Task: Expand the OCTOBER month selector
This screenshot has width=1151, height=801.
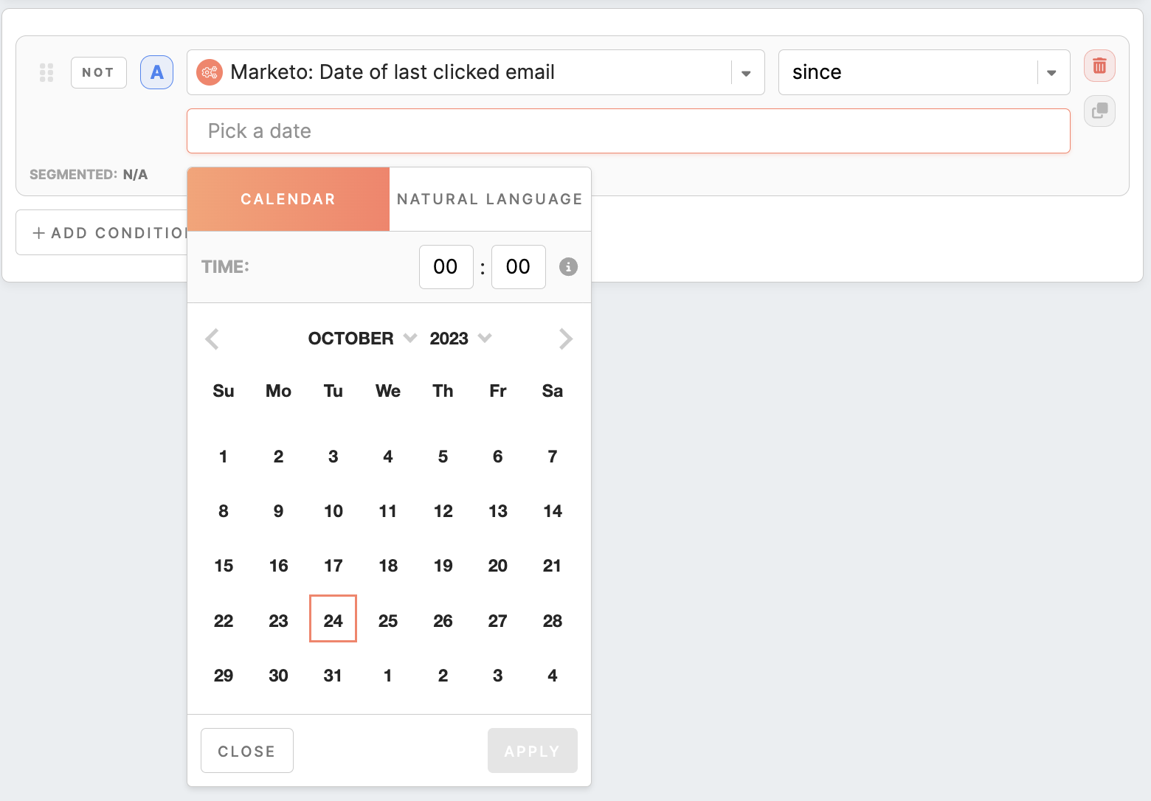Action: (x=362, y=339)
